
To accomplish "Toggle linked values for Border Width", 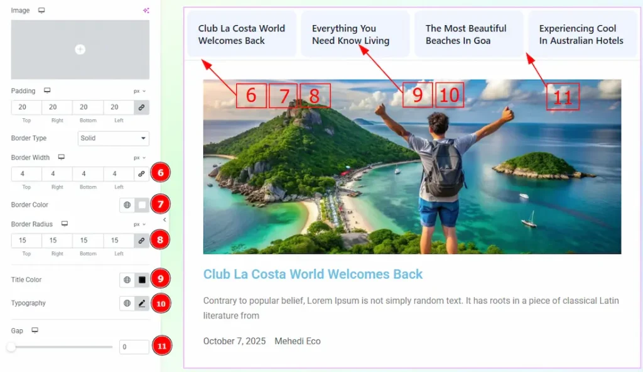I will (141, 173).
